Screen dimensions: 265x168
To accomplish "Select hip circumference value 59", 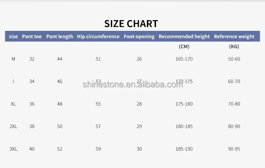I will point(98,149).
